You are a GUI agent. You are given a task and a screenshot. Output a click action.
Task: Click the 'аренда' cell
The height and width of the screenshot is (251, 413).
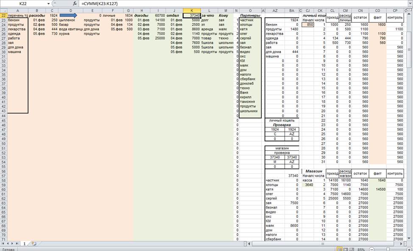pos(209,29)
